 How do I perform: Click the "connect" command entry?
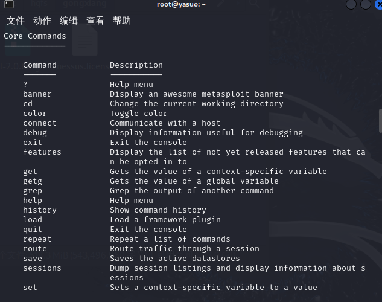(x=40, y=123)
